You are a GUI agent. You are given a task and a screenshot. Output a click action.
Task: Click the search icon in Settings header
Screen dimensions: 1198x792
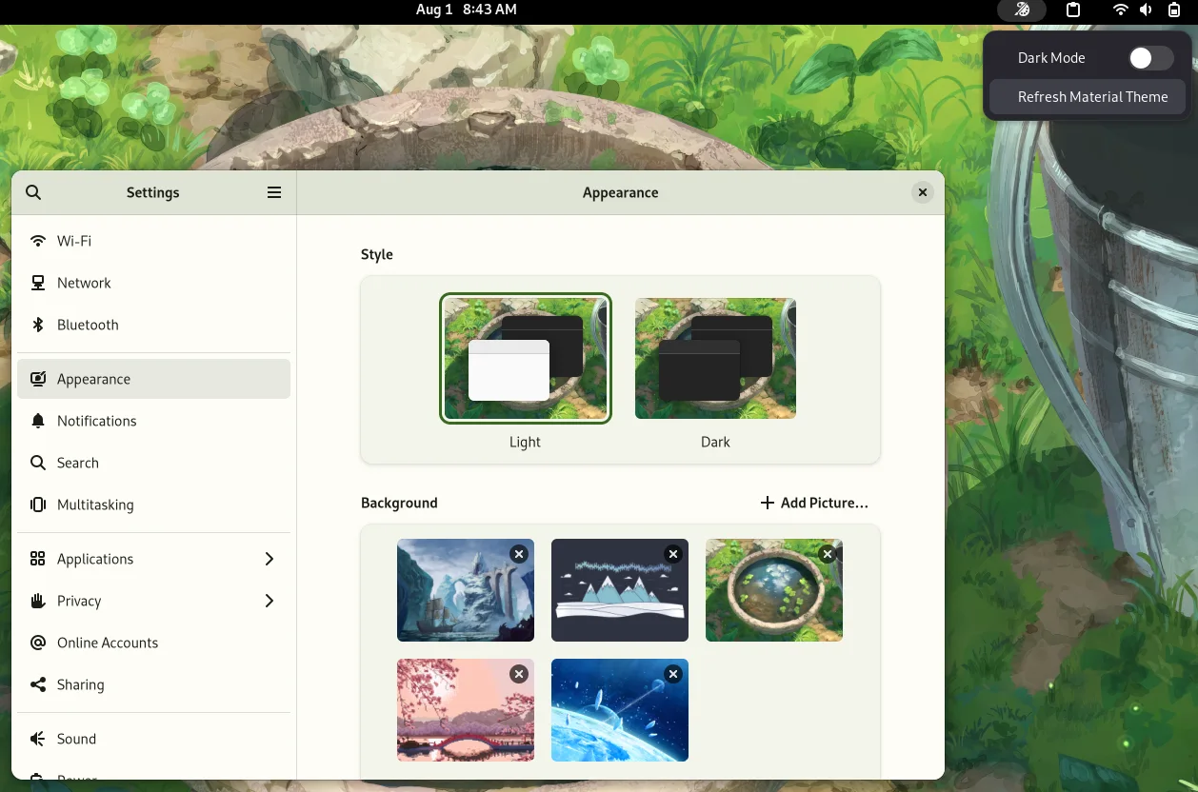point(33,192)
